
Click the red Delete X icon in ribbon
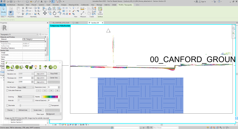[70, 14]
